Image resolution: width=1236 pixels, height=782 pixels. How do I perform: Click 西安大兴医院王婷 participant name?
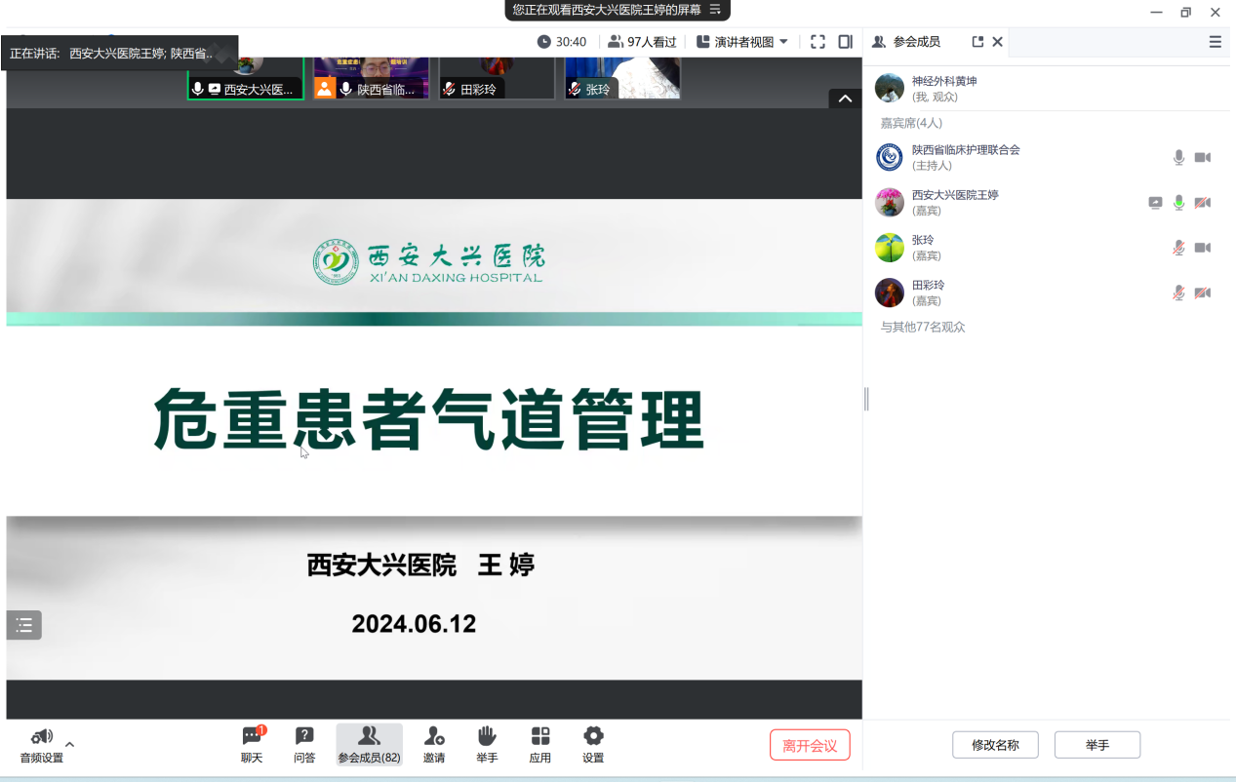pos(955,195)
